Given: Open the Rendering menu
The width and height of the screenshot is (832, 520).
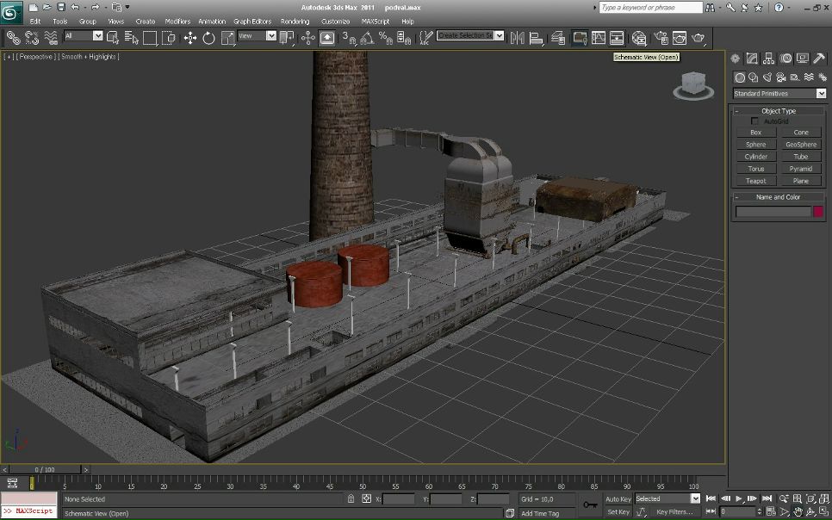Looking at the screenshot, I should point(295,21).
